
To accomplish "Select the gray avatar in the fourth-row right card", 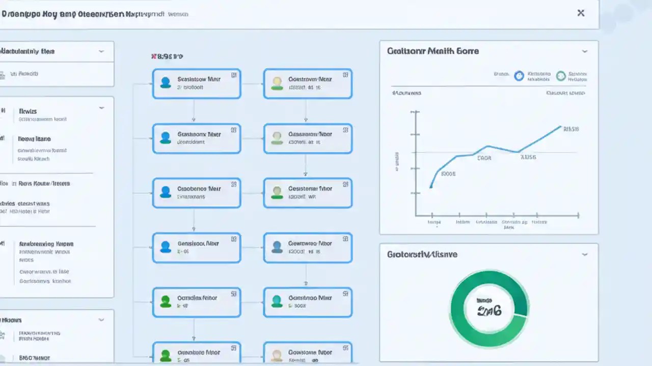I will pos(277,247).
